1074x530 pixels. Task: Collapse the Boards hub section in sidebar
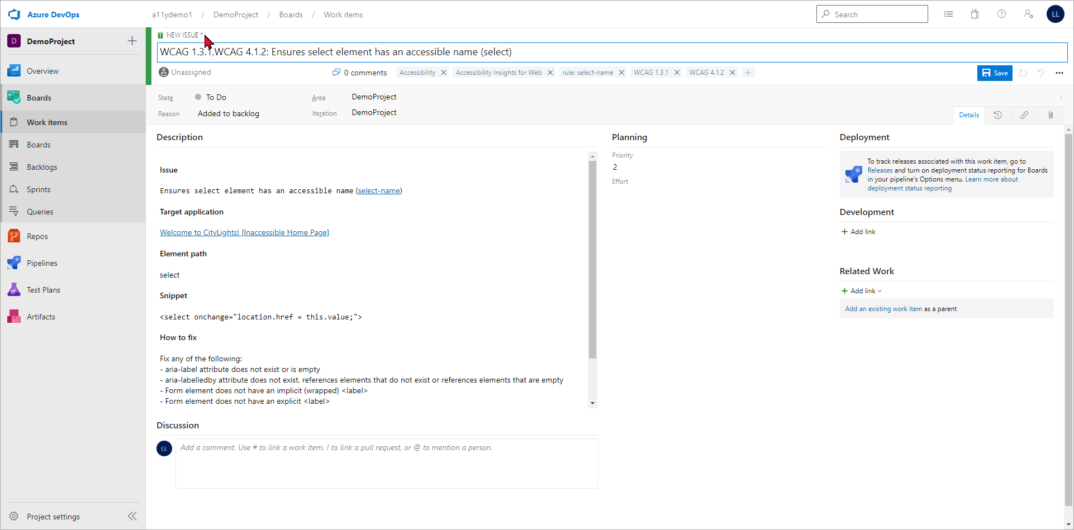click(73, 98)
